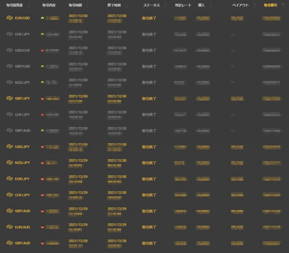Click the GBP/USD asset chain icon
This screenshot has width=289, height=253.
[10, 66]
